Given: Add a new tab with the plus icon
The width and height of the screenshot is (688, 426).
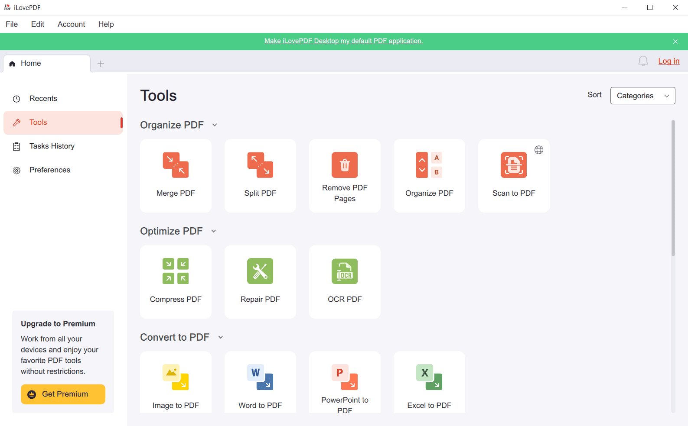Looking at the screenshot, I should (101, 64).
